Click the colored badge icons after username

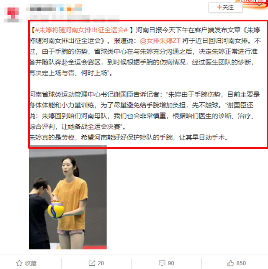tap(70, 8)
